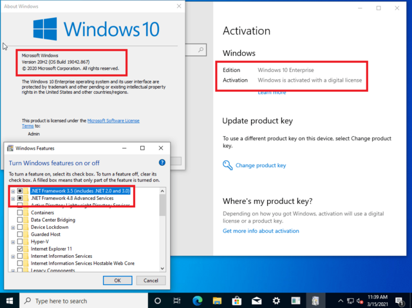
Task: Click the search magnifier in Settings box
Action: [x=201, y=50]
